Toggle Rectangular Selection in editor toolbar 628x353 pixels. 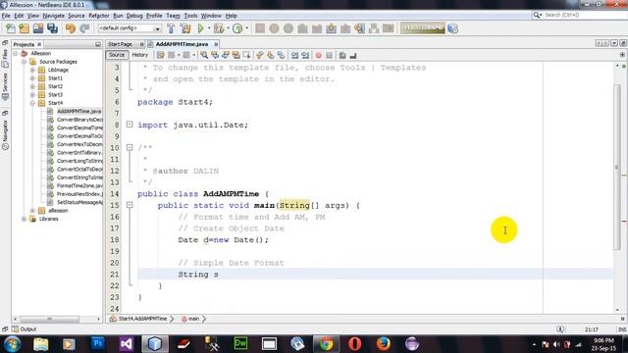[246, 55]
